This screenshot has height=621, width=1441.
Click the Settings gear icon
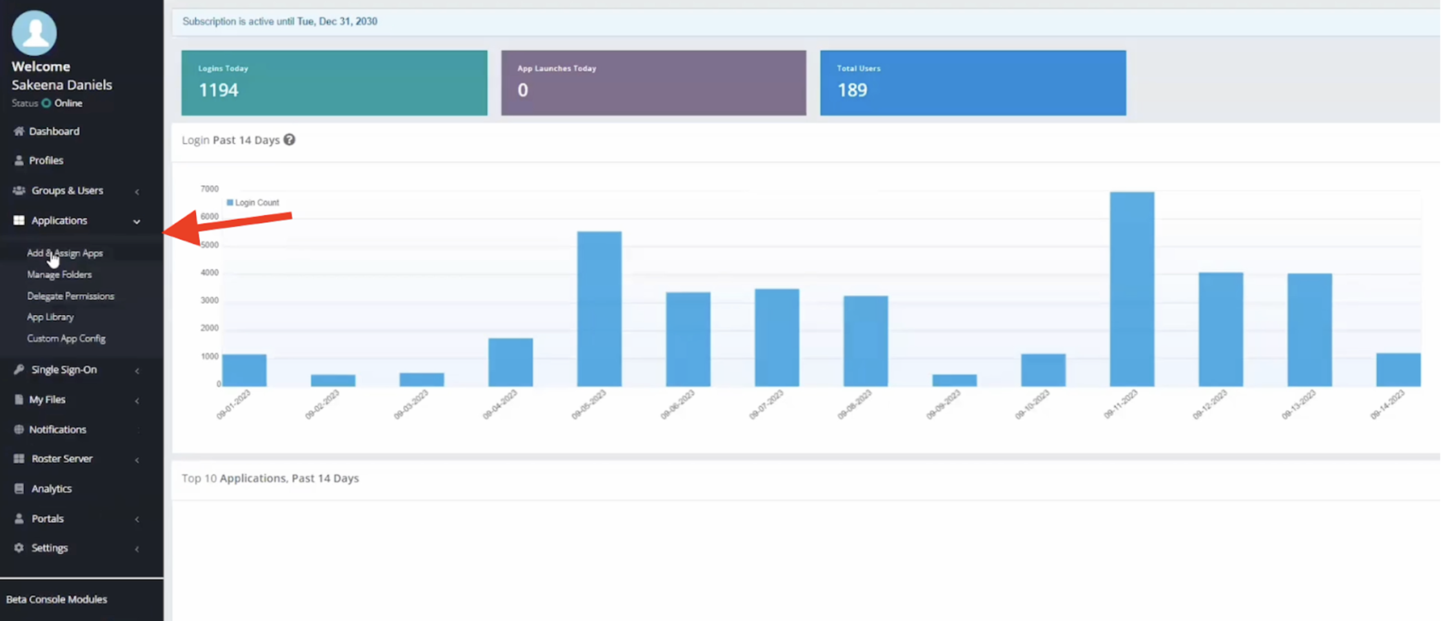[x=19, y=548]
